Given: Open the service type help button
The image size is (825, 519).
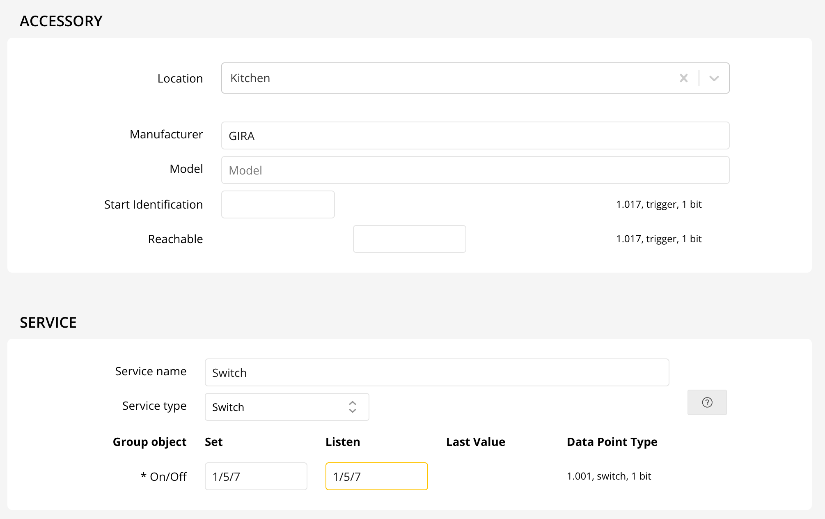Looking at the screenshot, I should pyautogui.click(x=707, y=402).
